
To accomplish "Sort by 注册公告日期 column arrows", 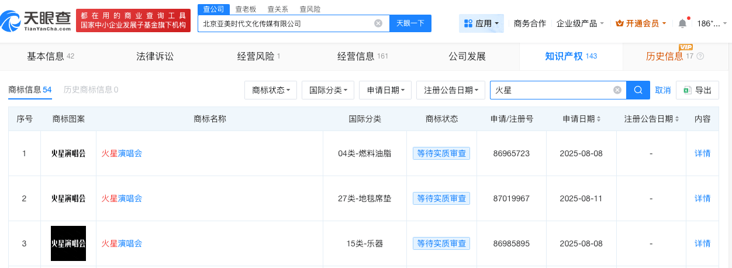I will 677,119.
